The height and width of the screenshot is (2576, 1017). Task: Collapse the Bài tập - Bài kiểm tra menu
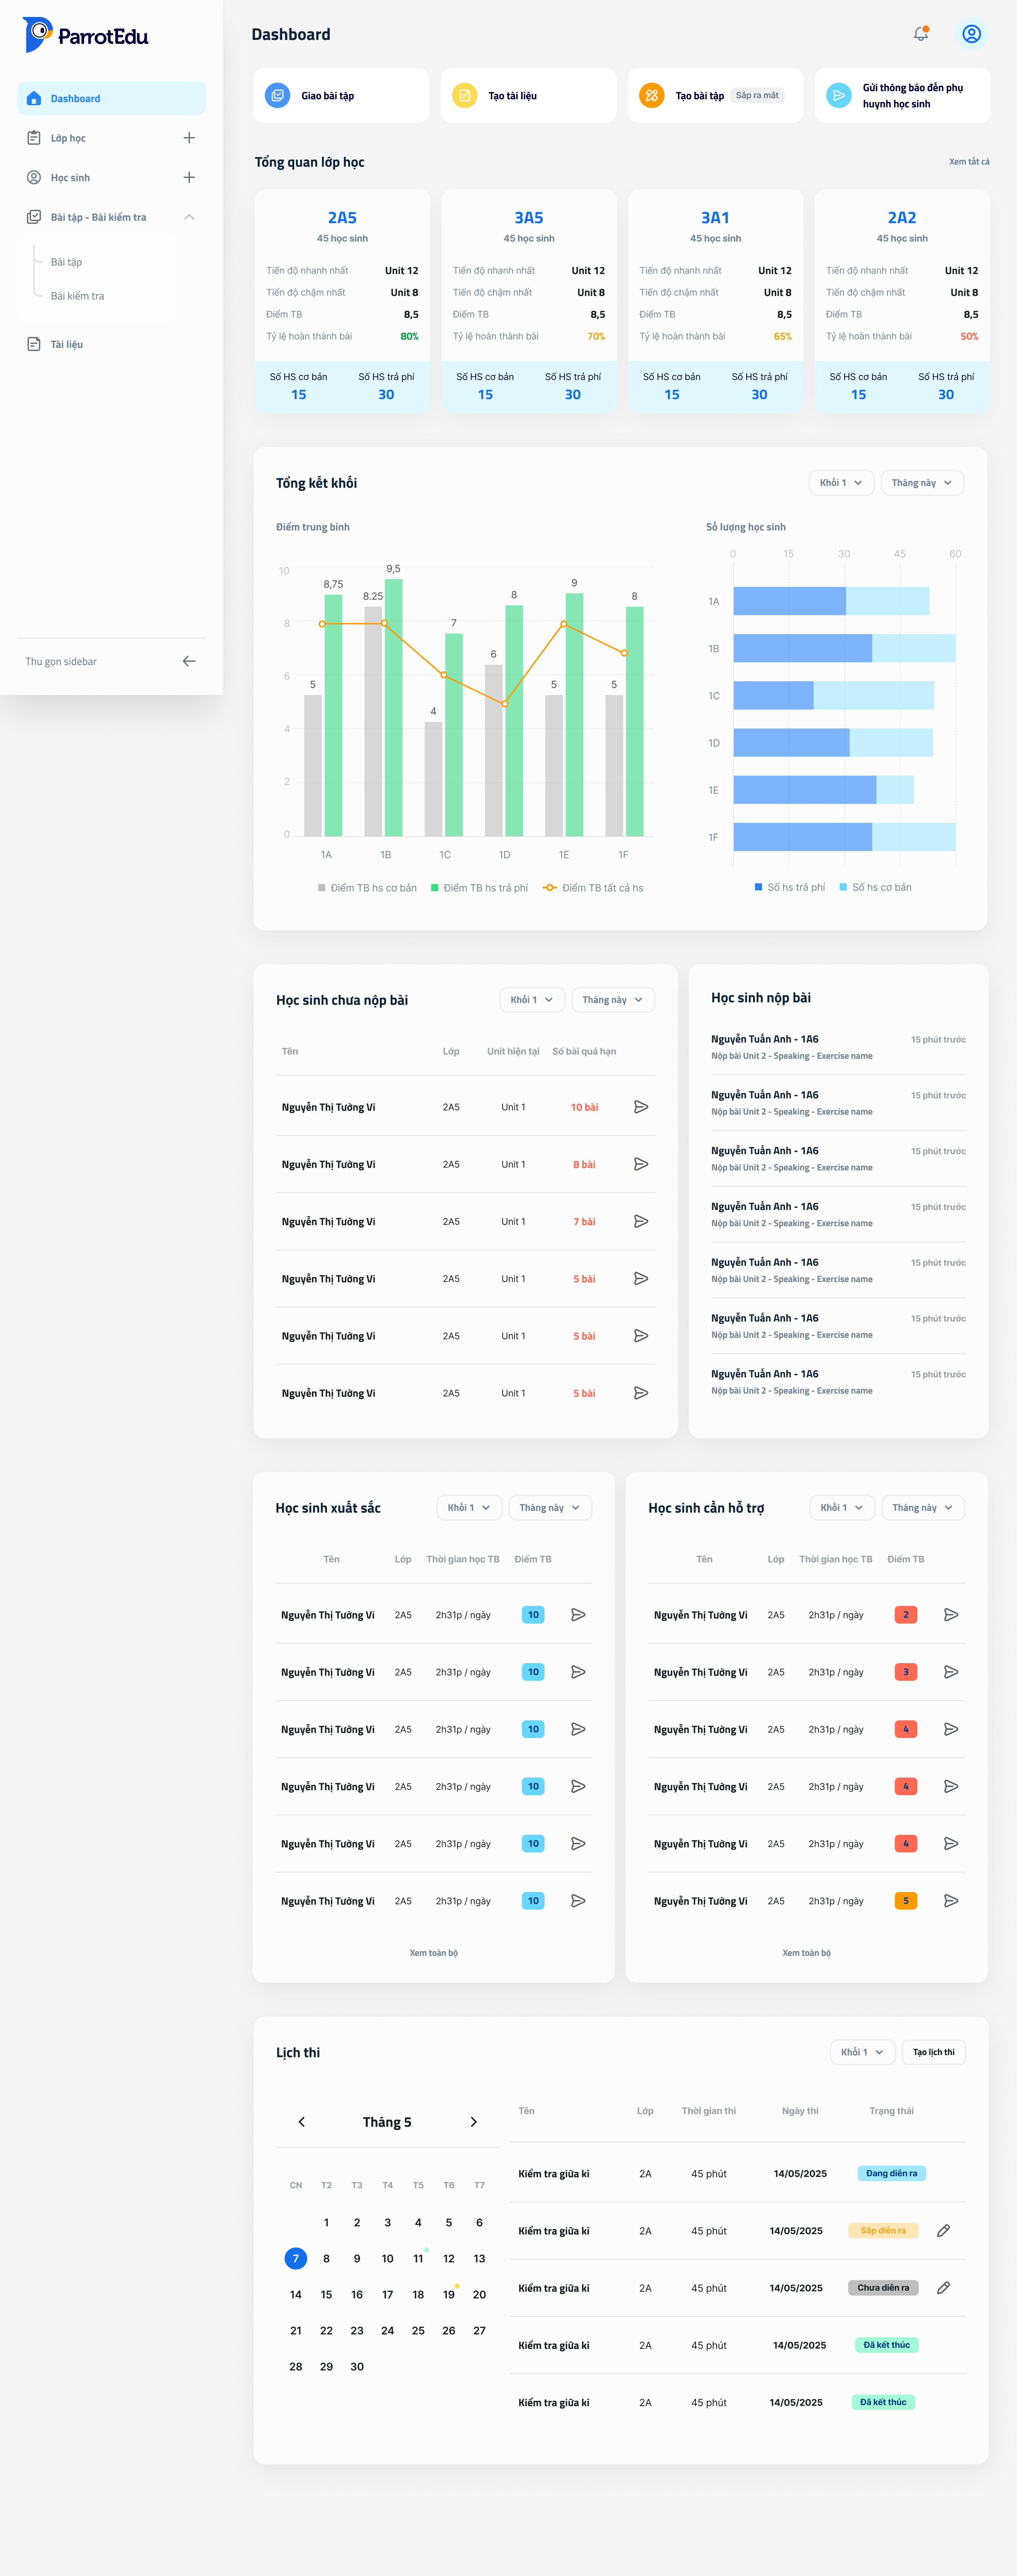point(189,217)
